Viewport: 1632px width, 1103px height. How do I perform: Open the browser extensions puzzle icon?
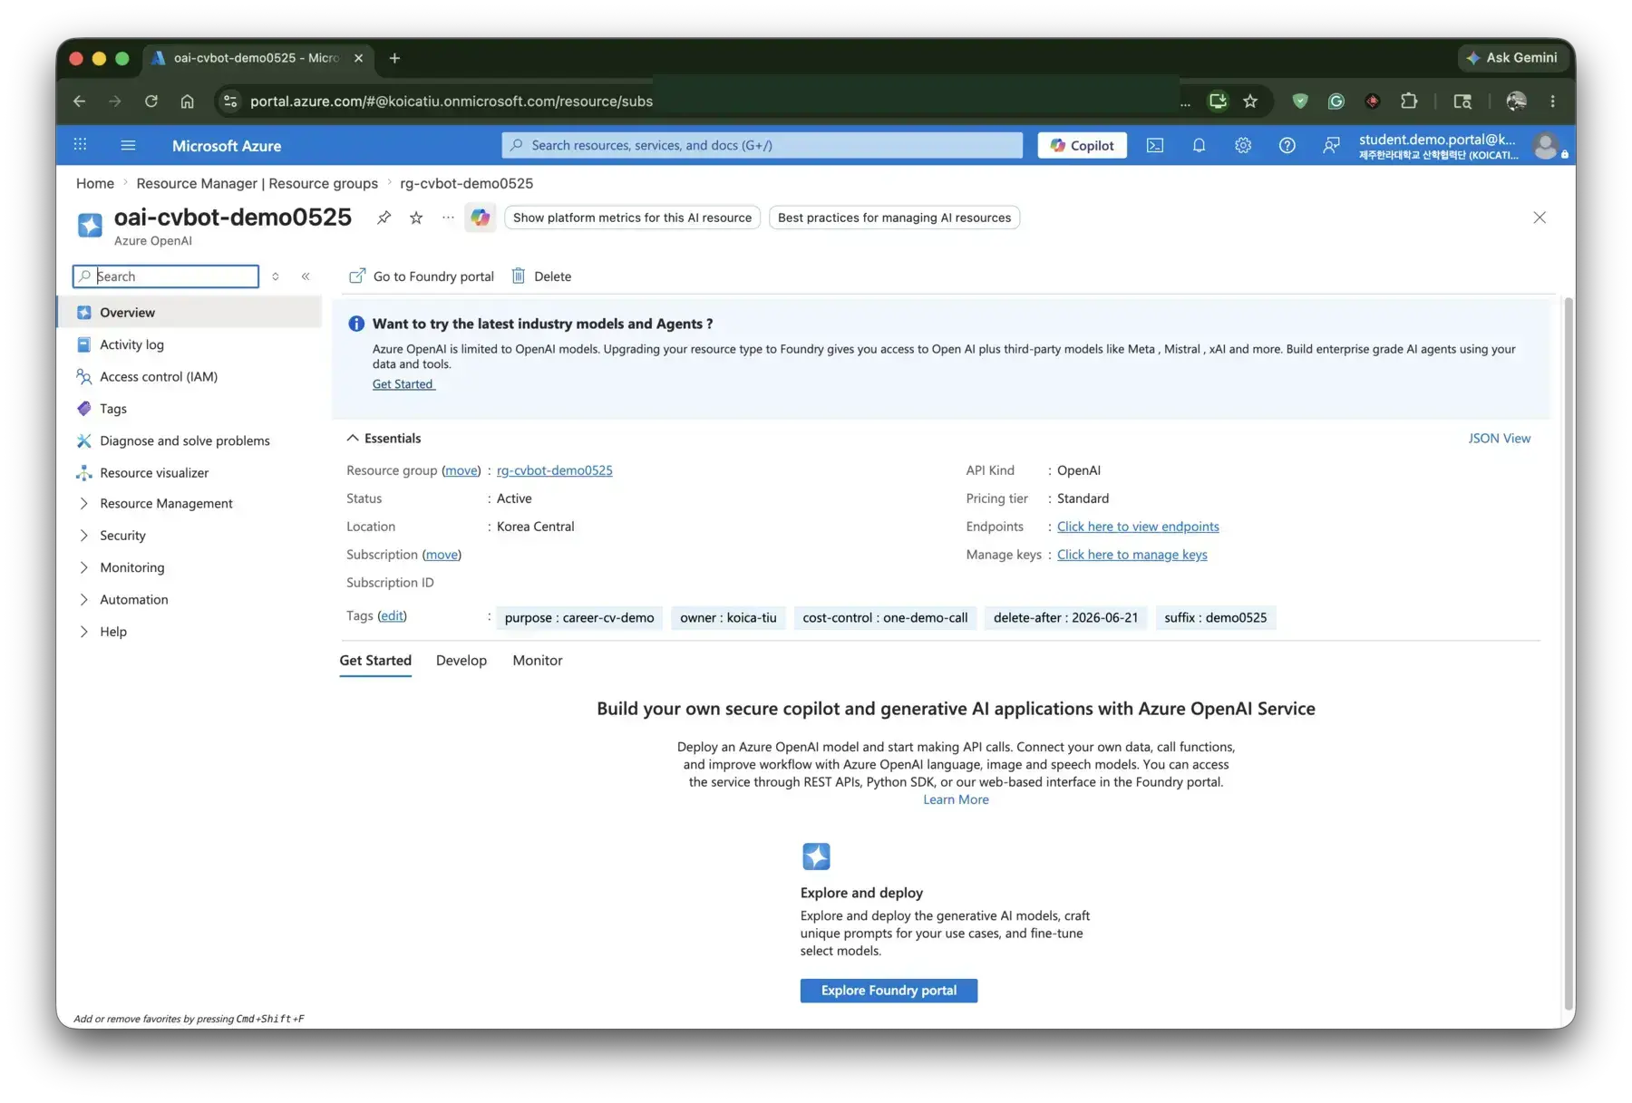[x=1409, y=102]
